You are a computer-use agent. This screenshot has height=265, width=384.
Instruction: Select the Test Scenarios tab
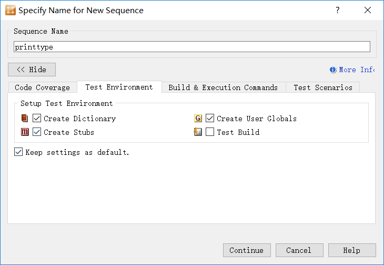322,87
